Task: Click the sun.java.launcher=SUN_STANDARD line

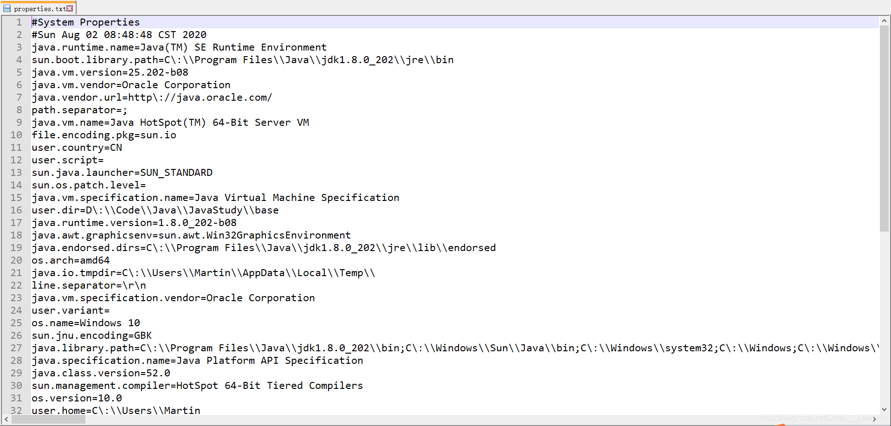Action: (122, 173)
